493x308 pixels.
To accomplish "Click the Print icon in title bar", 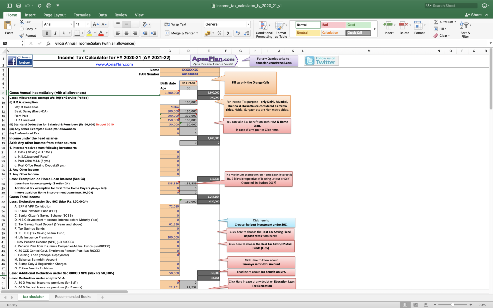I will coord(48,5).
